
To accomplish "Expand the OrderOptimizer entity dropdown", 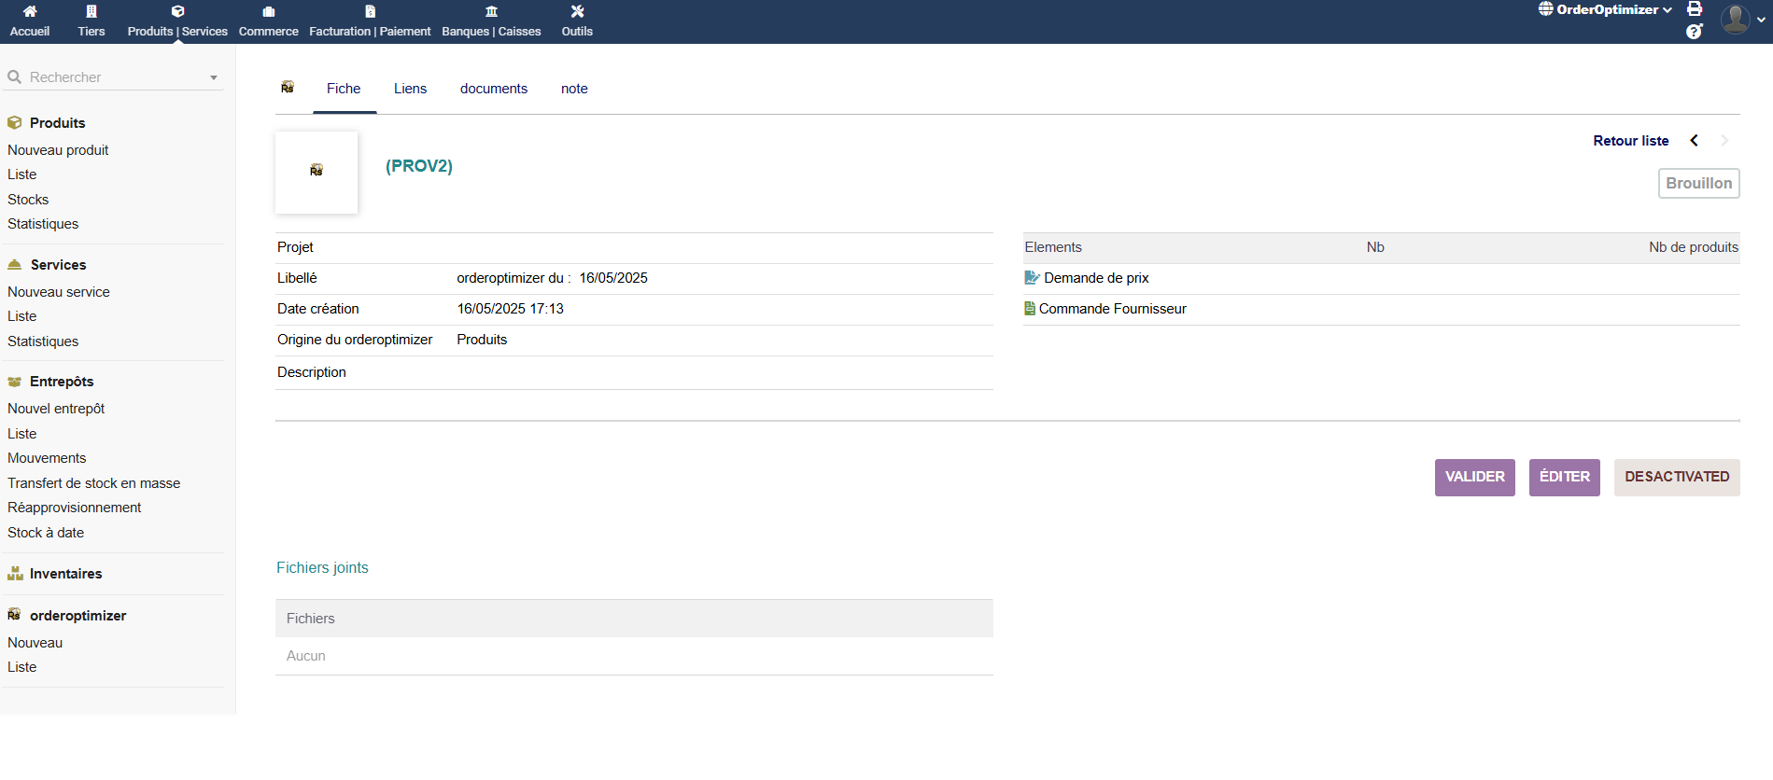I will click(1606, 10).
